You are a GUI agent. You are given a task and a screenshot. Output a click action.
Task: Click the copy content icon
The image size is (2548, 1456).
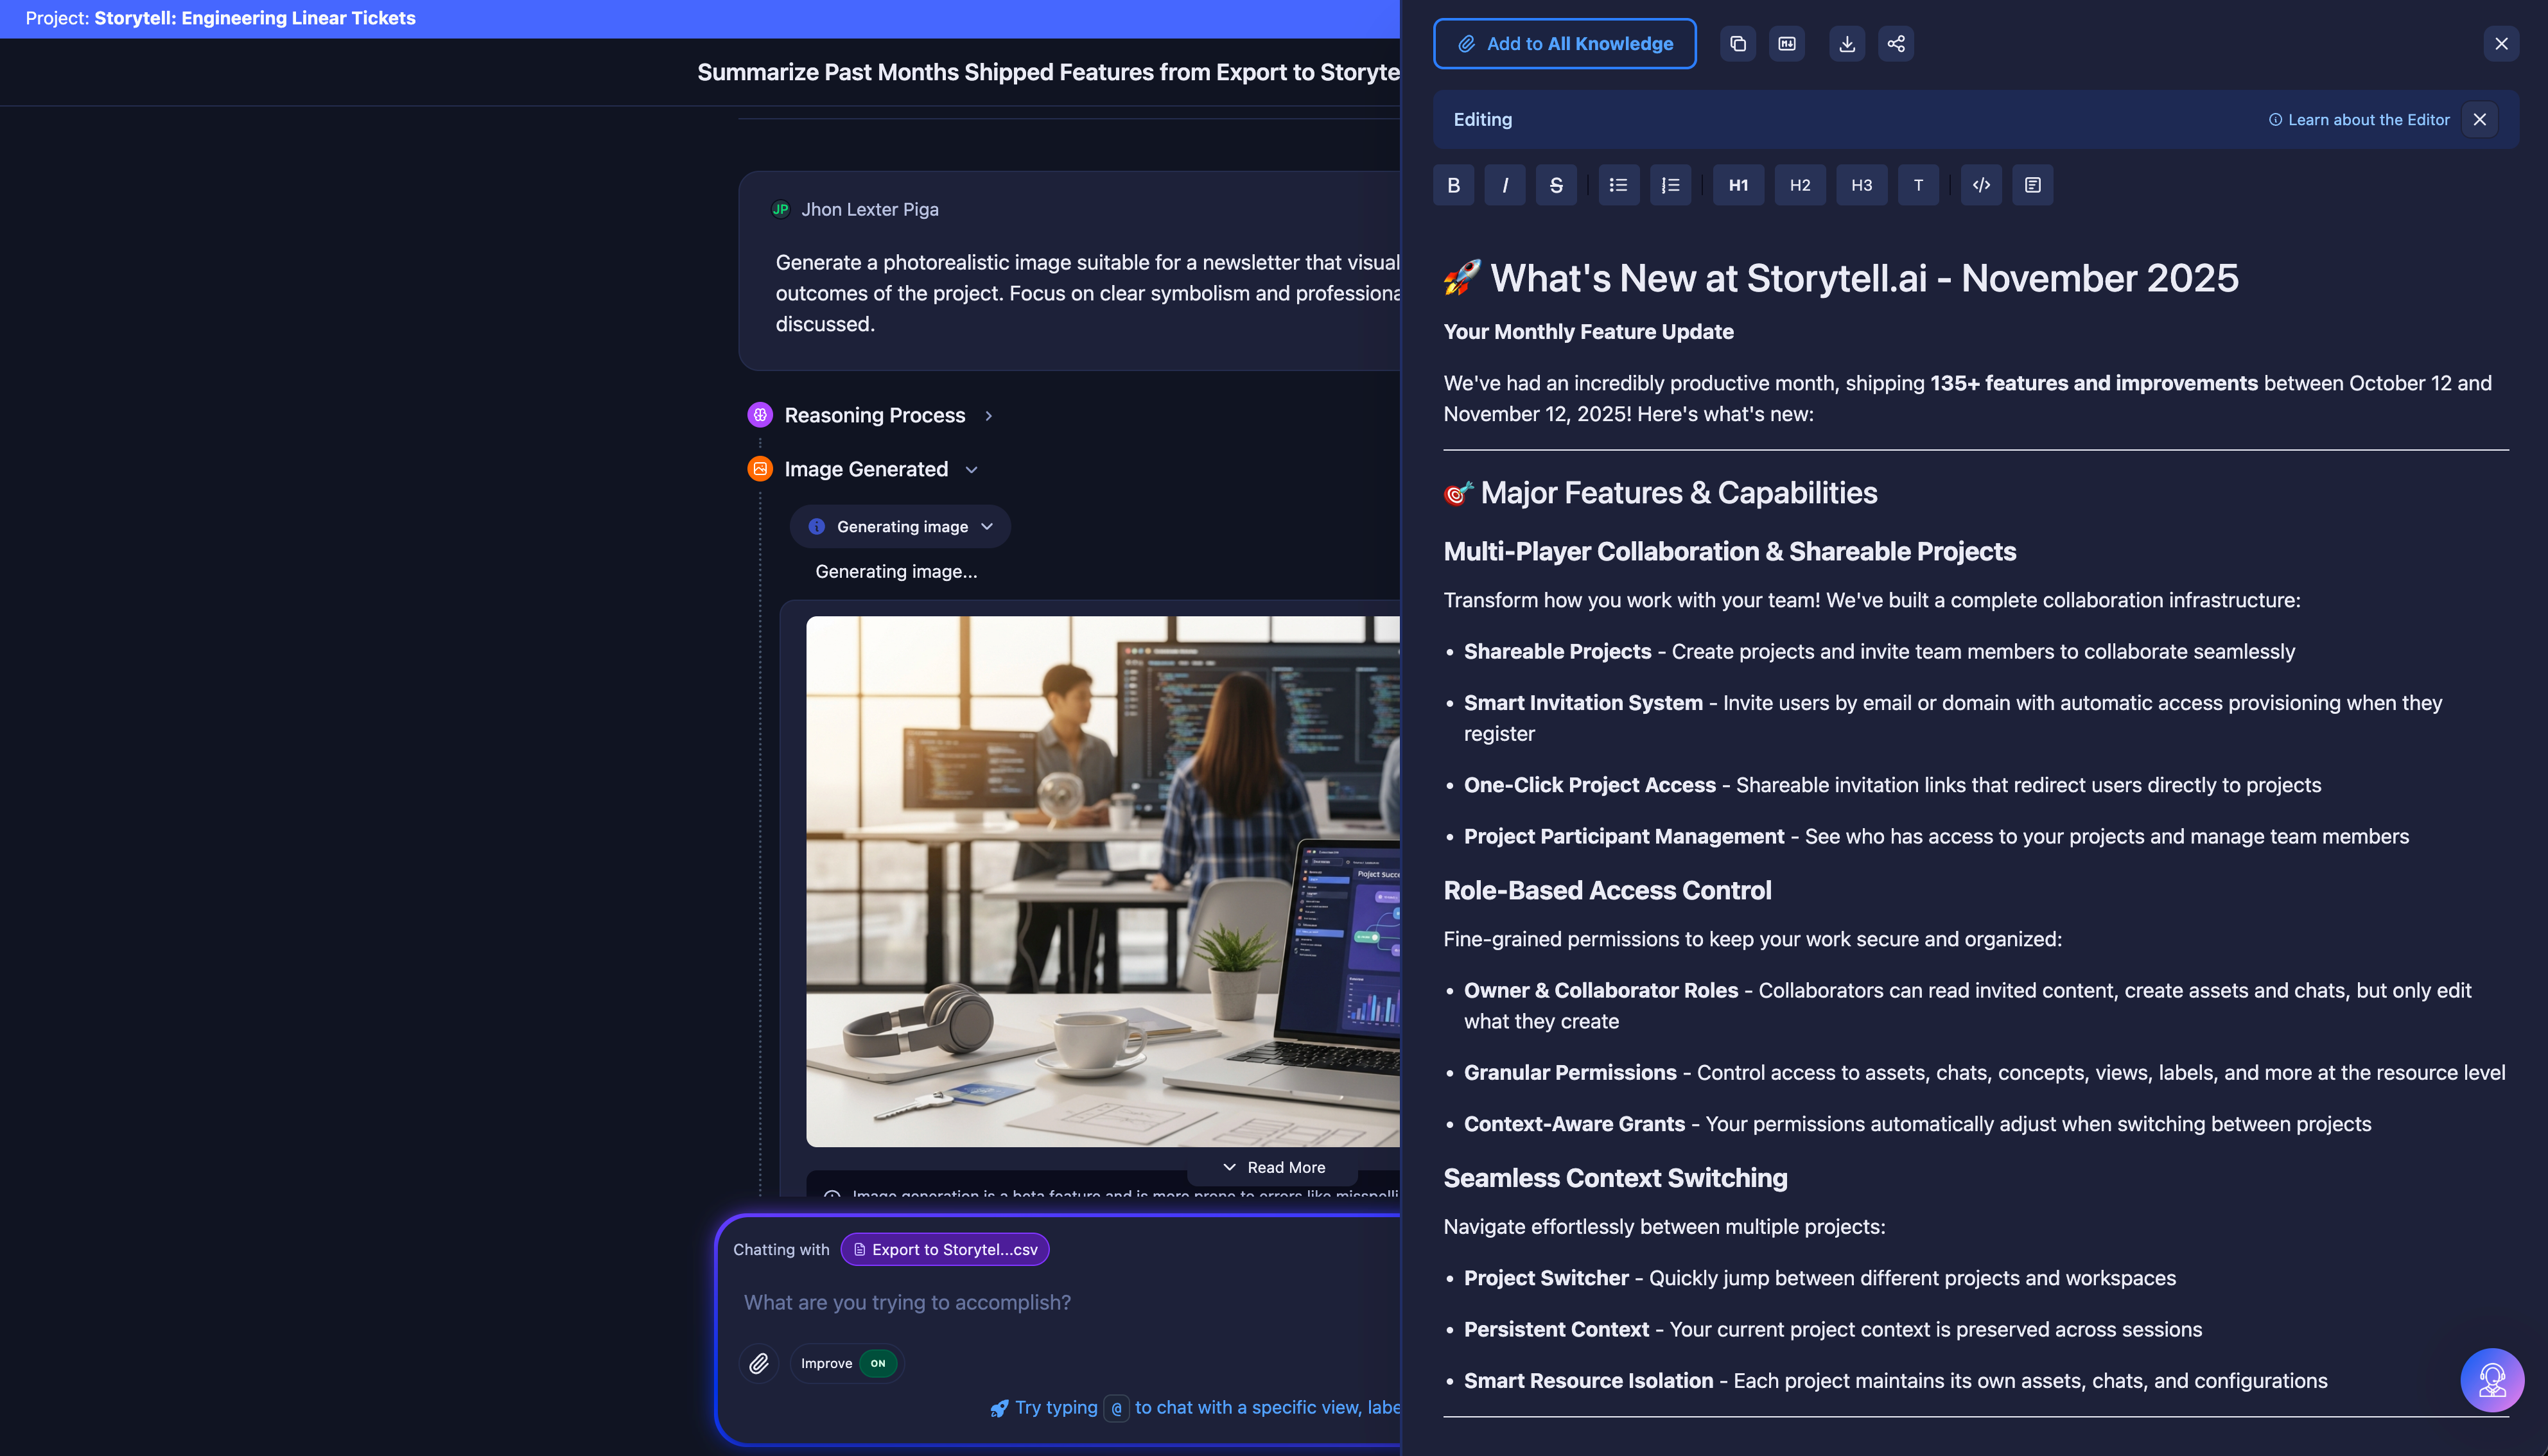(1738, 44)
